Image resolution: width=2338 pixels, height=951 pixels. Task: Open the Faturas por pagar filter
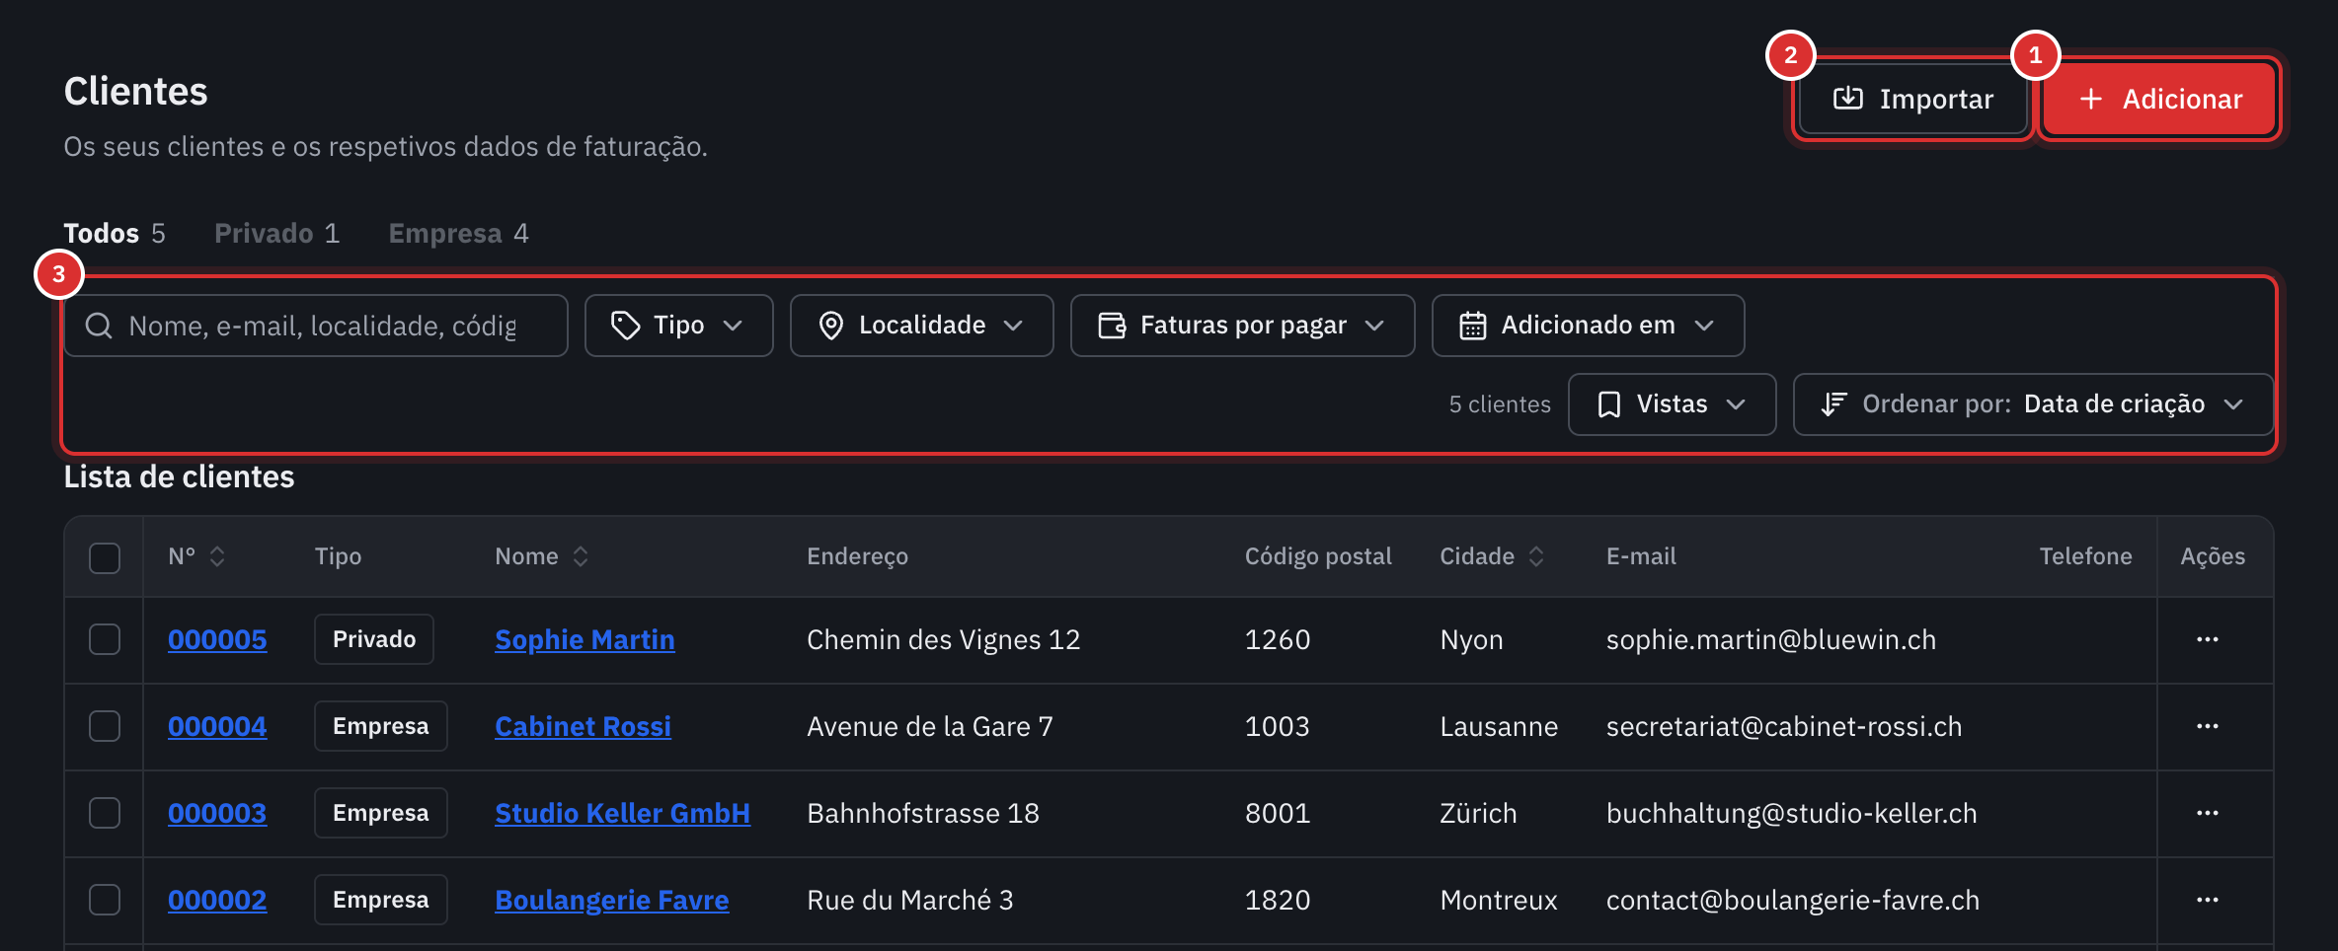[x=1242, y=326]
